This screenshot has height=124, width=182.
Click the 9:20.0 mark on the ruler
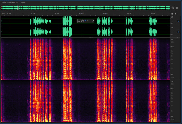(x=33, y=14)
